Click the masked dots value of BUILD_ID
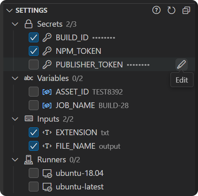 (x=104, y=38)
